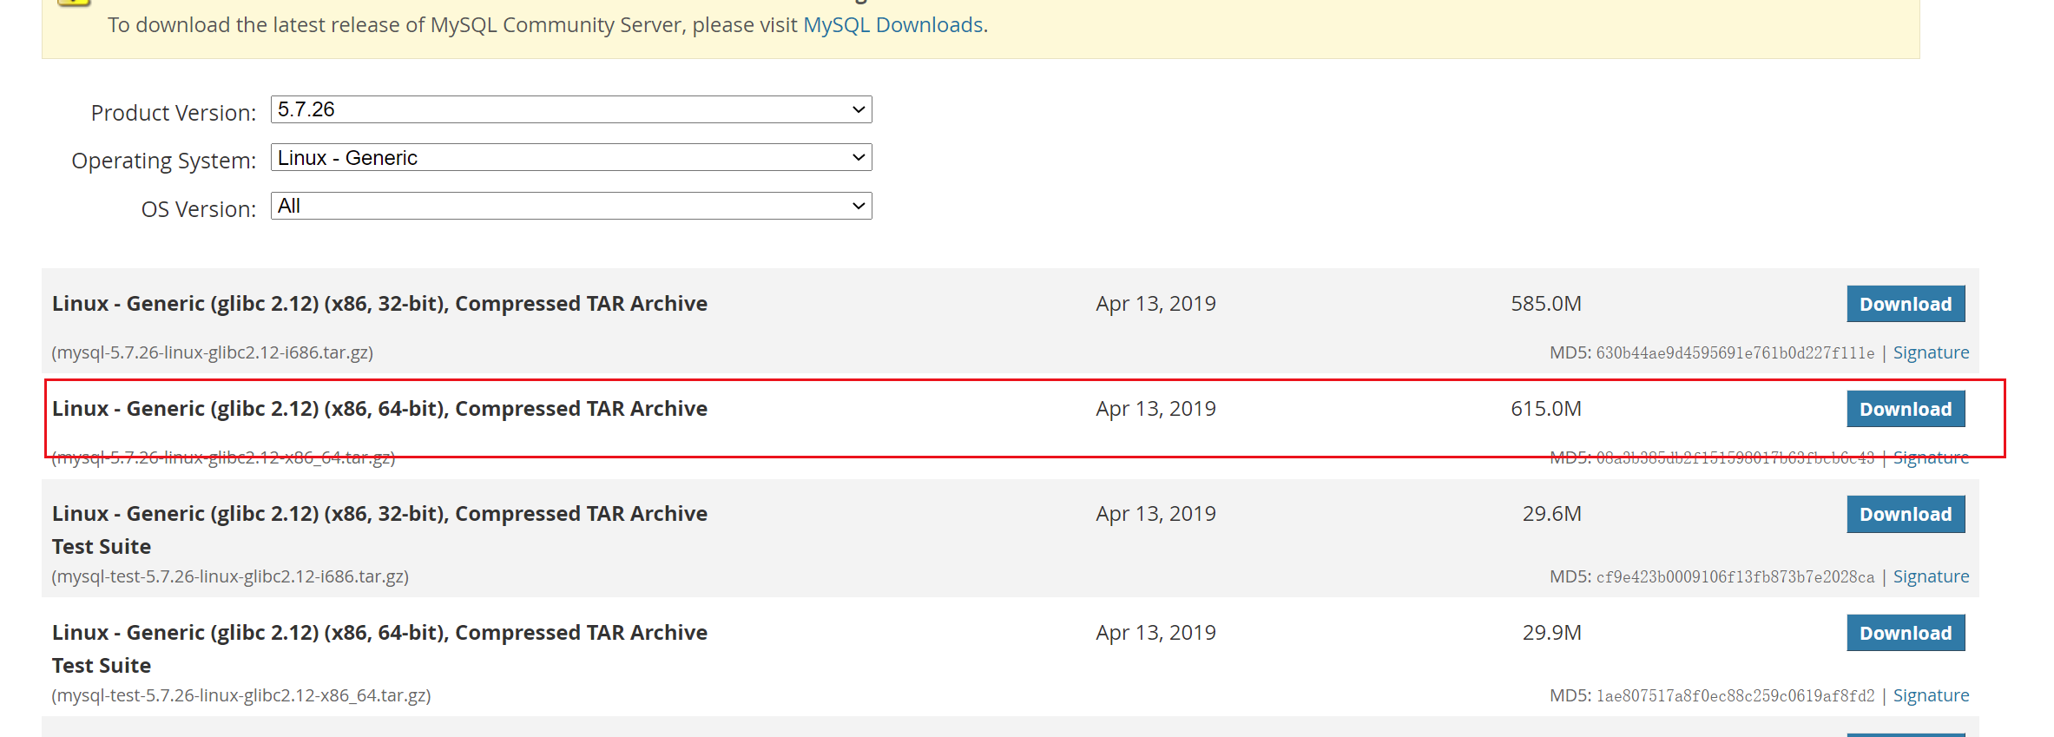2054x737 pixels.
Task: Click the file name mysql-test-5.7.26-linux-glibc2.12-x86_64.tar.gz
Action: coord(241,695)
